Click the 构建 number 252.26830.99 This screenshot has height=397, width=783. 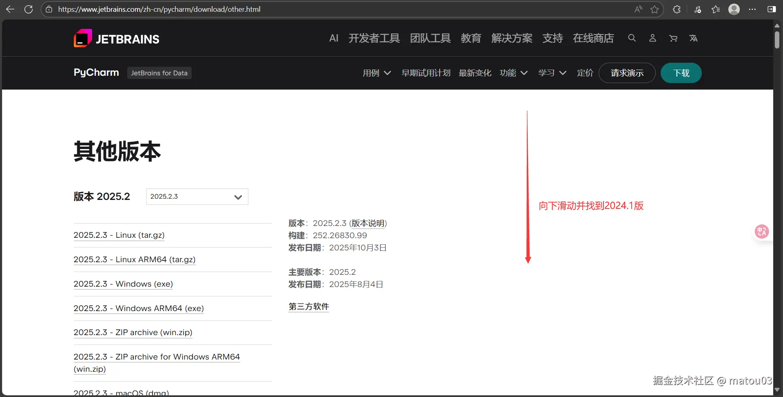[x=340, y=235]
